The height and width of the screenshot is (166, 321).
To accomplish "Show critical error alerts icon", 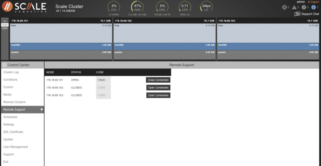I will 284,8.
